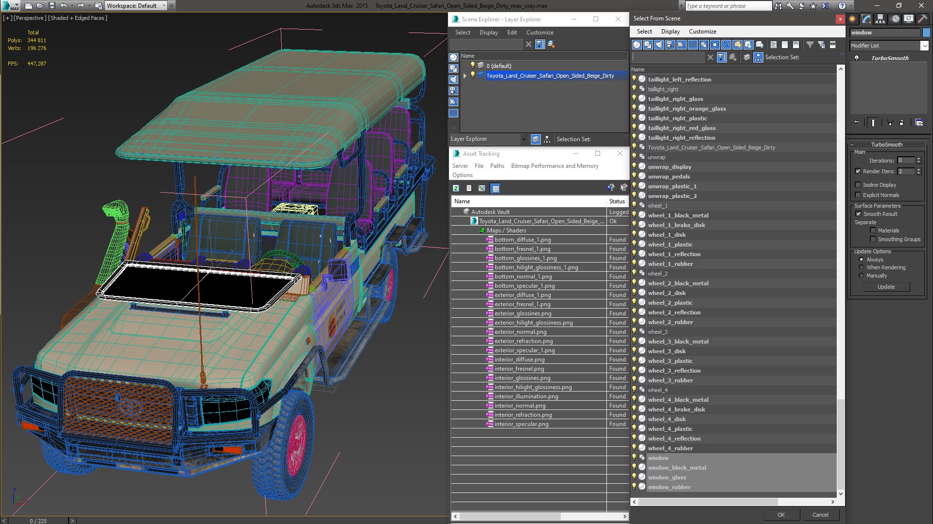Open Layer Explorer dropdown arrow

tap(524, 139)
